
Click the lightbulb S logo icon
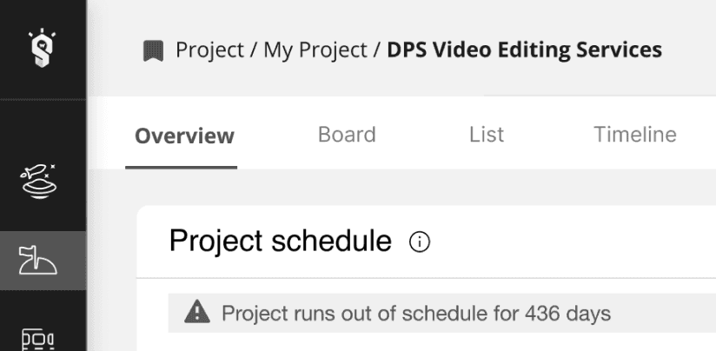[42, 48]
